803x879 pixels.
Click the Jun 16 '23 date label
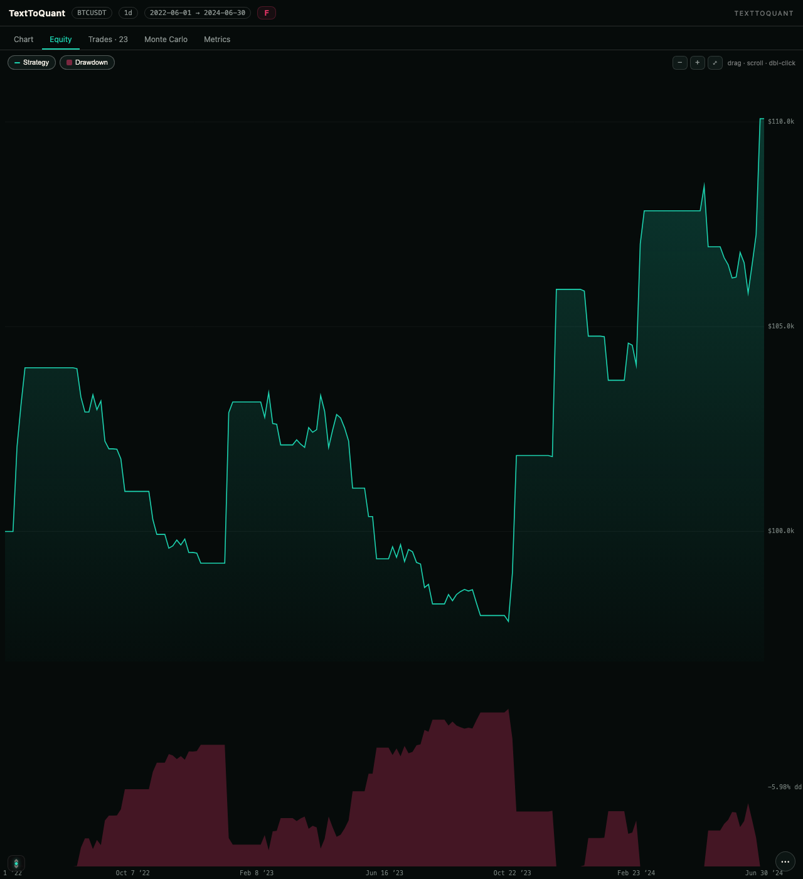(x=385, y=873)
